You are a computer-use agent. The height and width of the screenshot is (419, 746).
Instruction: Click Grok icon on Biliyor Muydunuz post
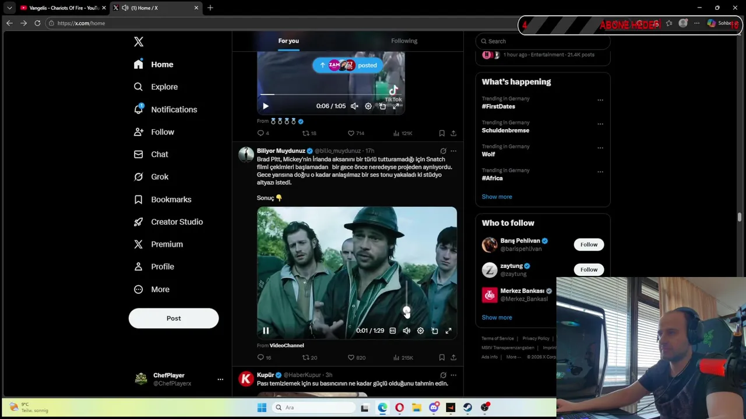(443, 151)
